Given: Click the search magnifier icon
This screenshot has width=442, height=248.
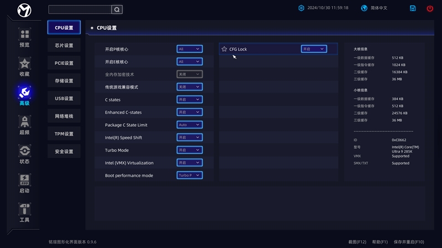Looking at the screenshot, I should point(117,9).
